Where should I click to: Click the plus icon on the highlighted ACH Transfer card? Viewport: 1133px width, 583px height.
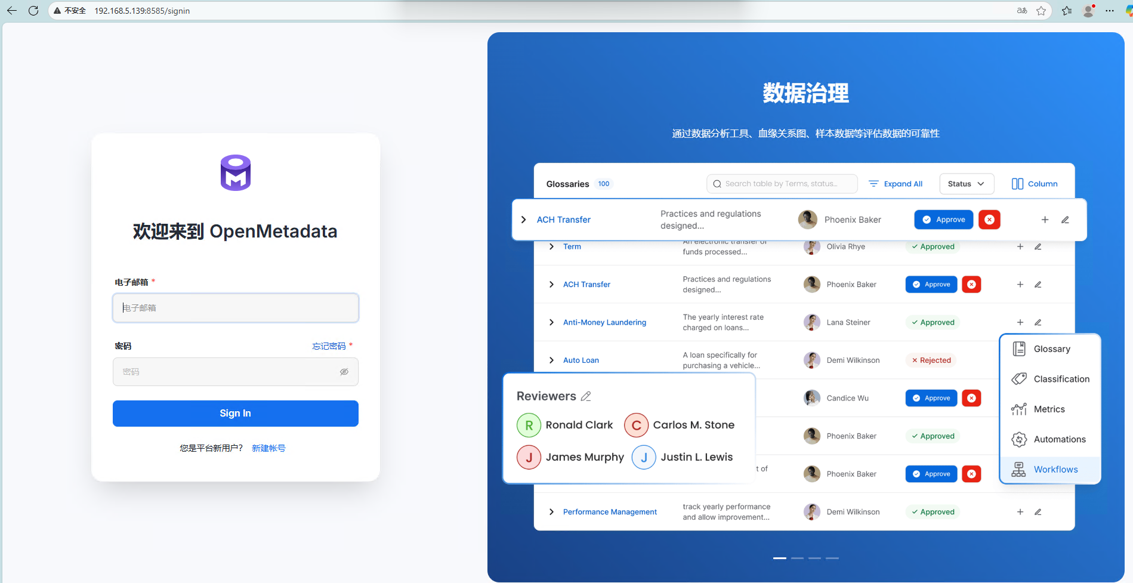click(x=1045, y=220)
